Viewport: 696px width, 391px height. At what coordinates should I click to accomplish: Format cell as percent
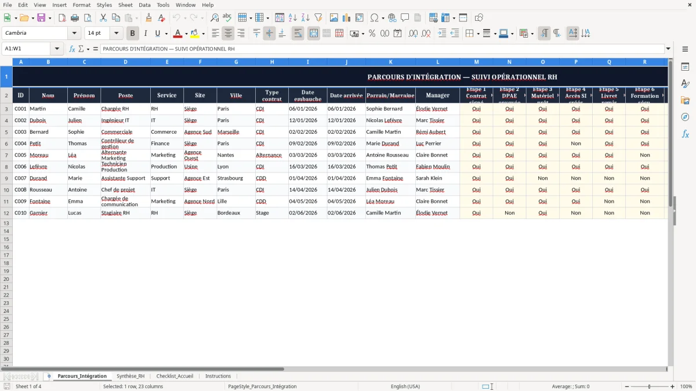[372, 34]
